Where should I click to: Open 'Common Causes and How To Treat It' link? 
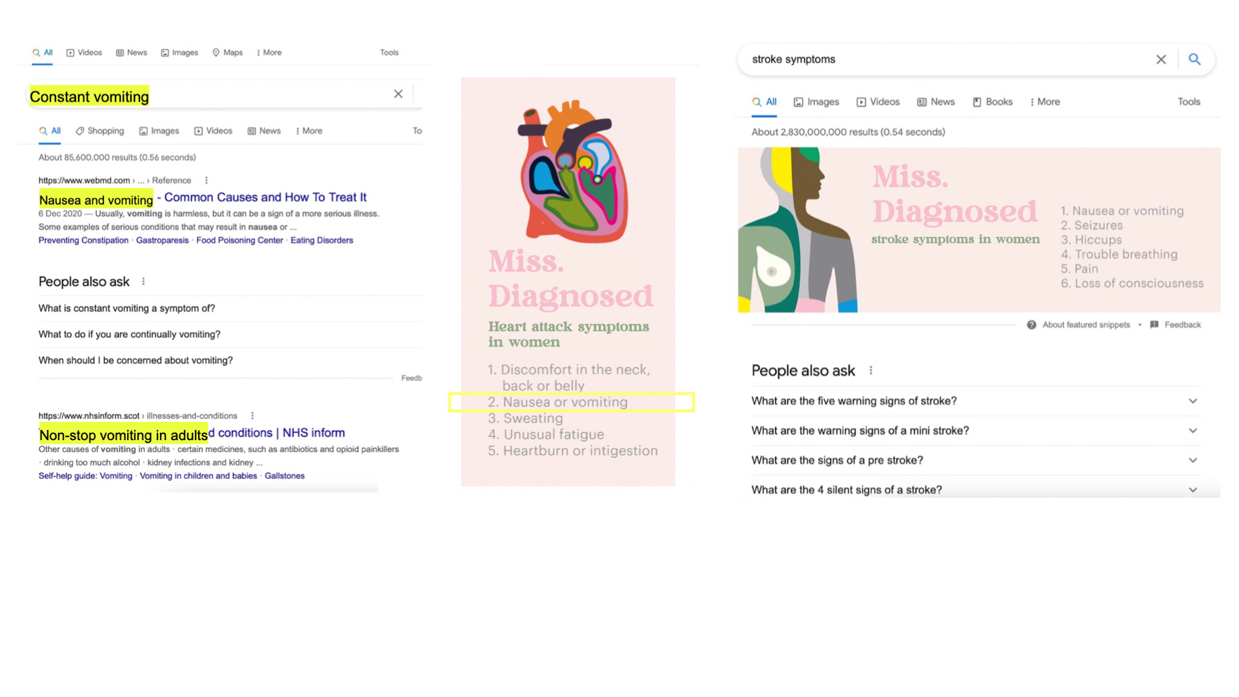click(x=265, y=197)
